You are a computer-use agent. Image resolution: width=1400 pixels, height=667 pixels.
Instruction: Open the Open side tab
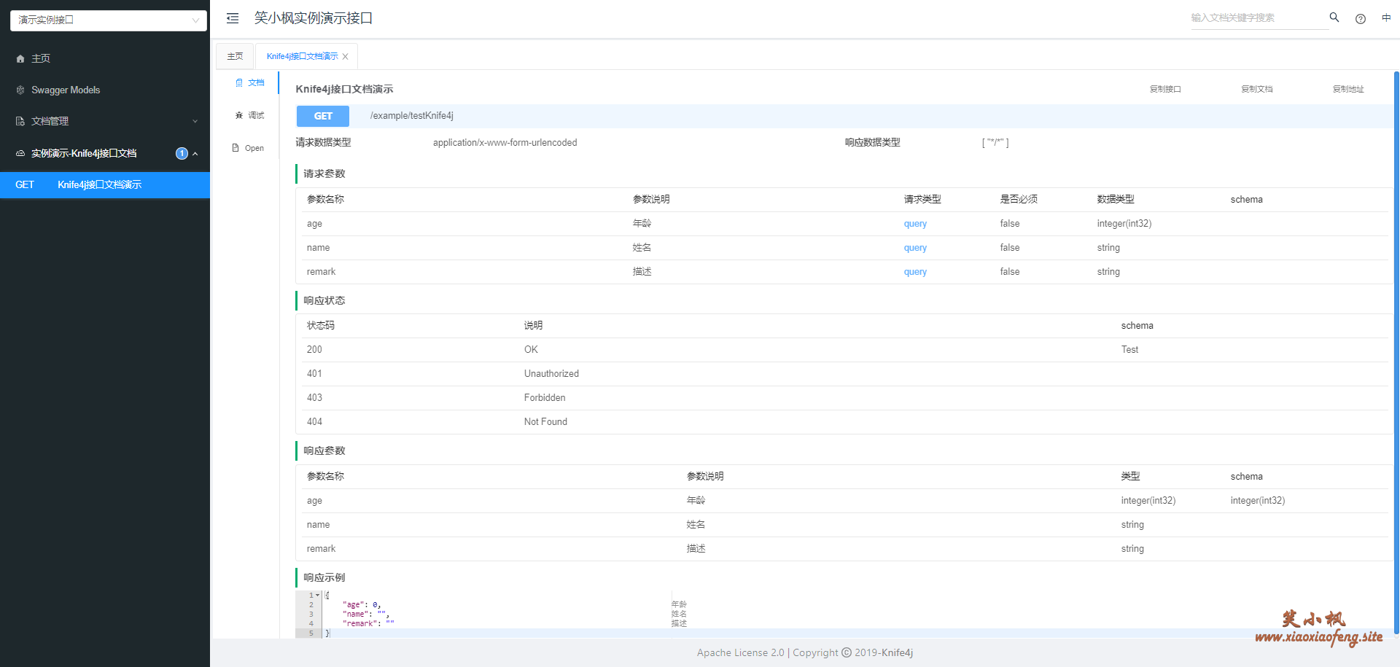pos(249,148)
